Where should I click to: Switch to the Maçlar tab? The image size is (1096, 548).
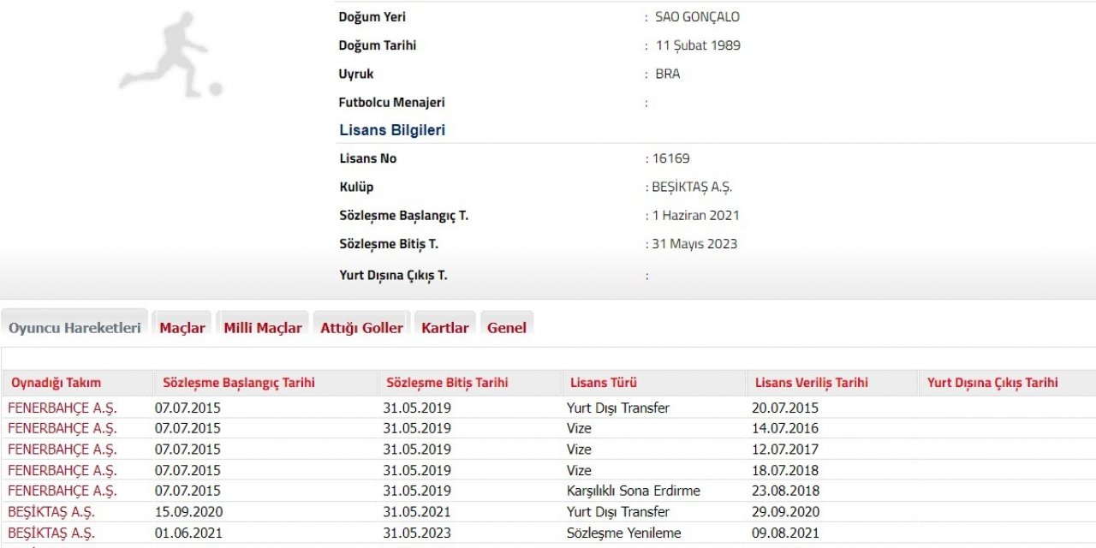182,328
